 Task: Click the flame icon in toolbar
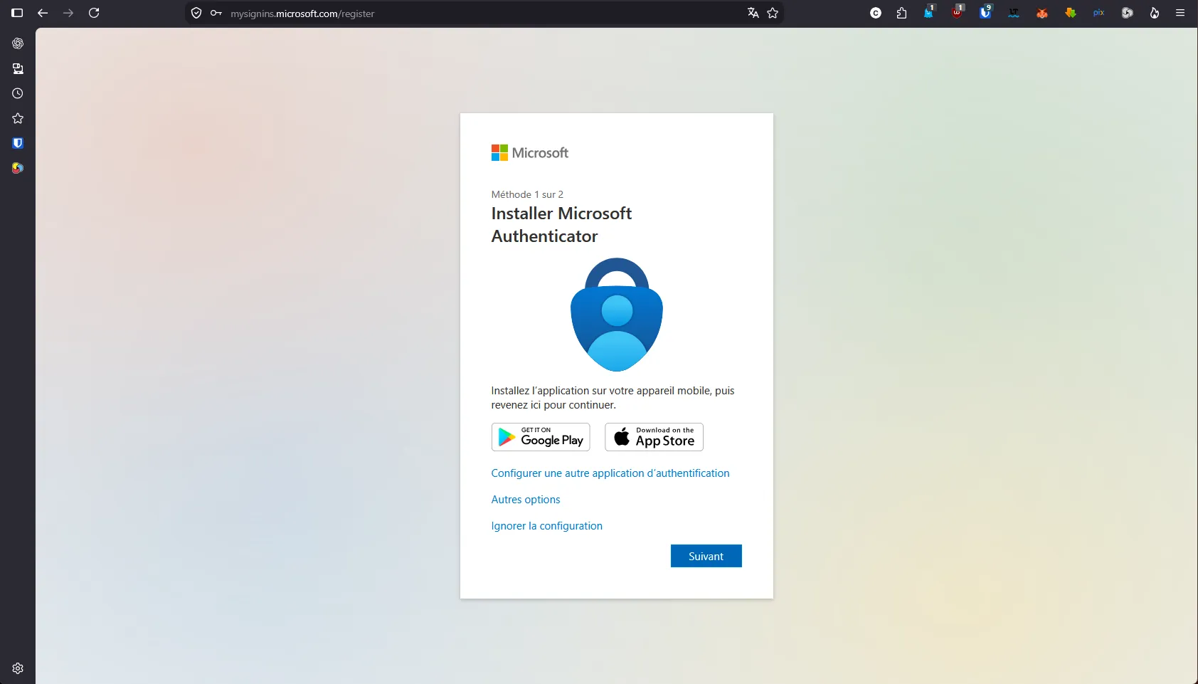[x=1155, y=13]
